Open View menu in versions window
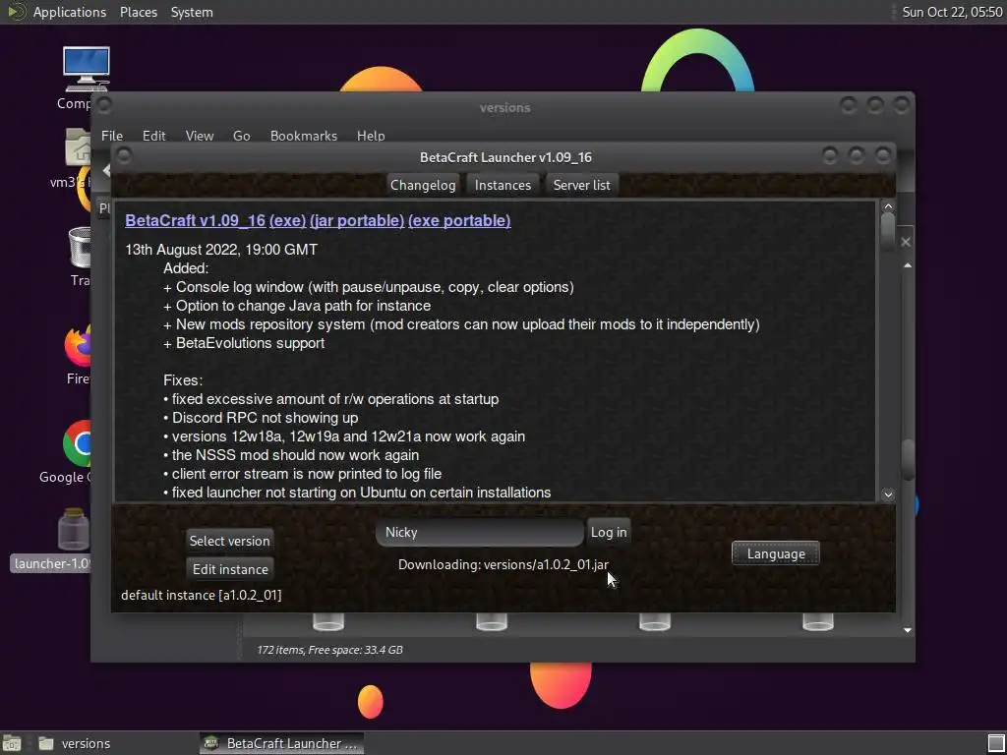Image resolution: width=1007 pixels, height=755 pixels. [199, 136]
